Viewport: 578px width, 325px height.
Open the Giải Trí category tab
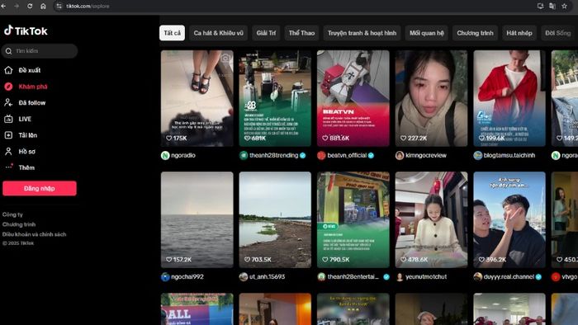coord(266,33)
